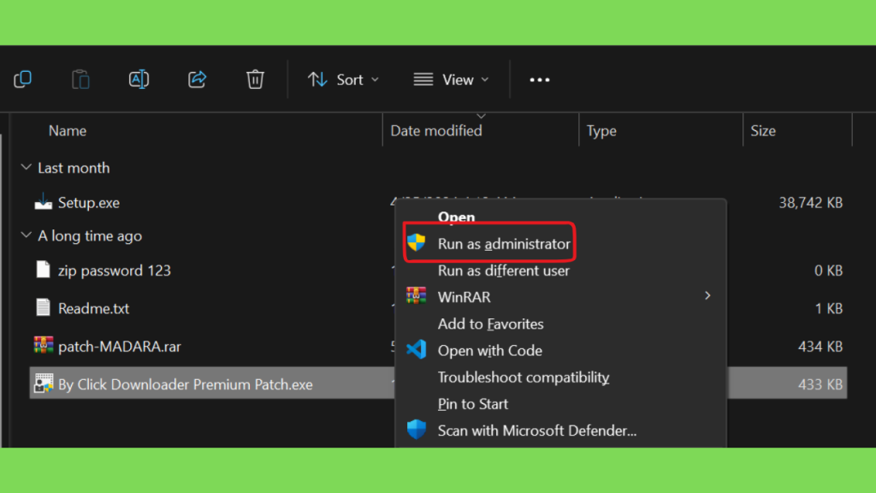Click the blank file icon of zip password 123

click(x=43, y=270)
